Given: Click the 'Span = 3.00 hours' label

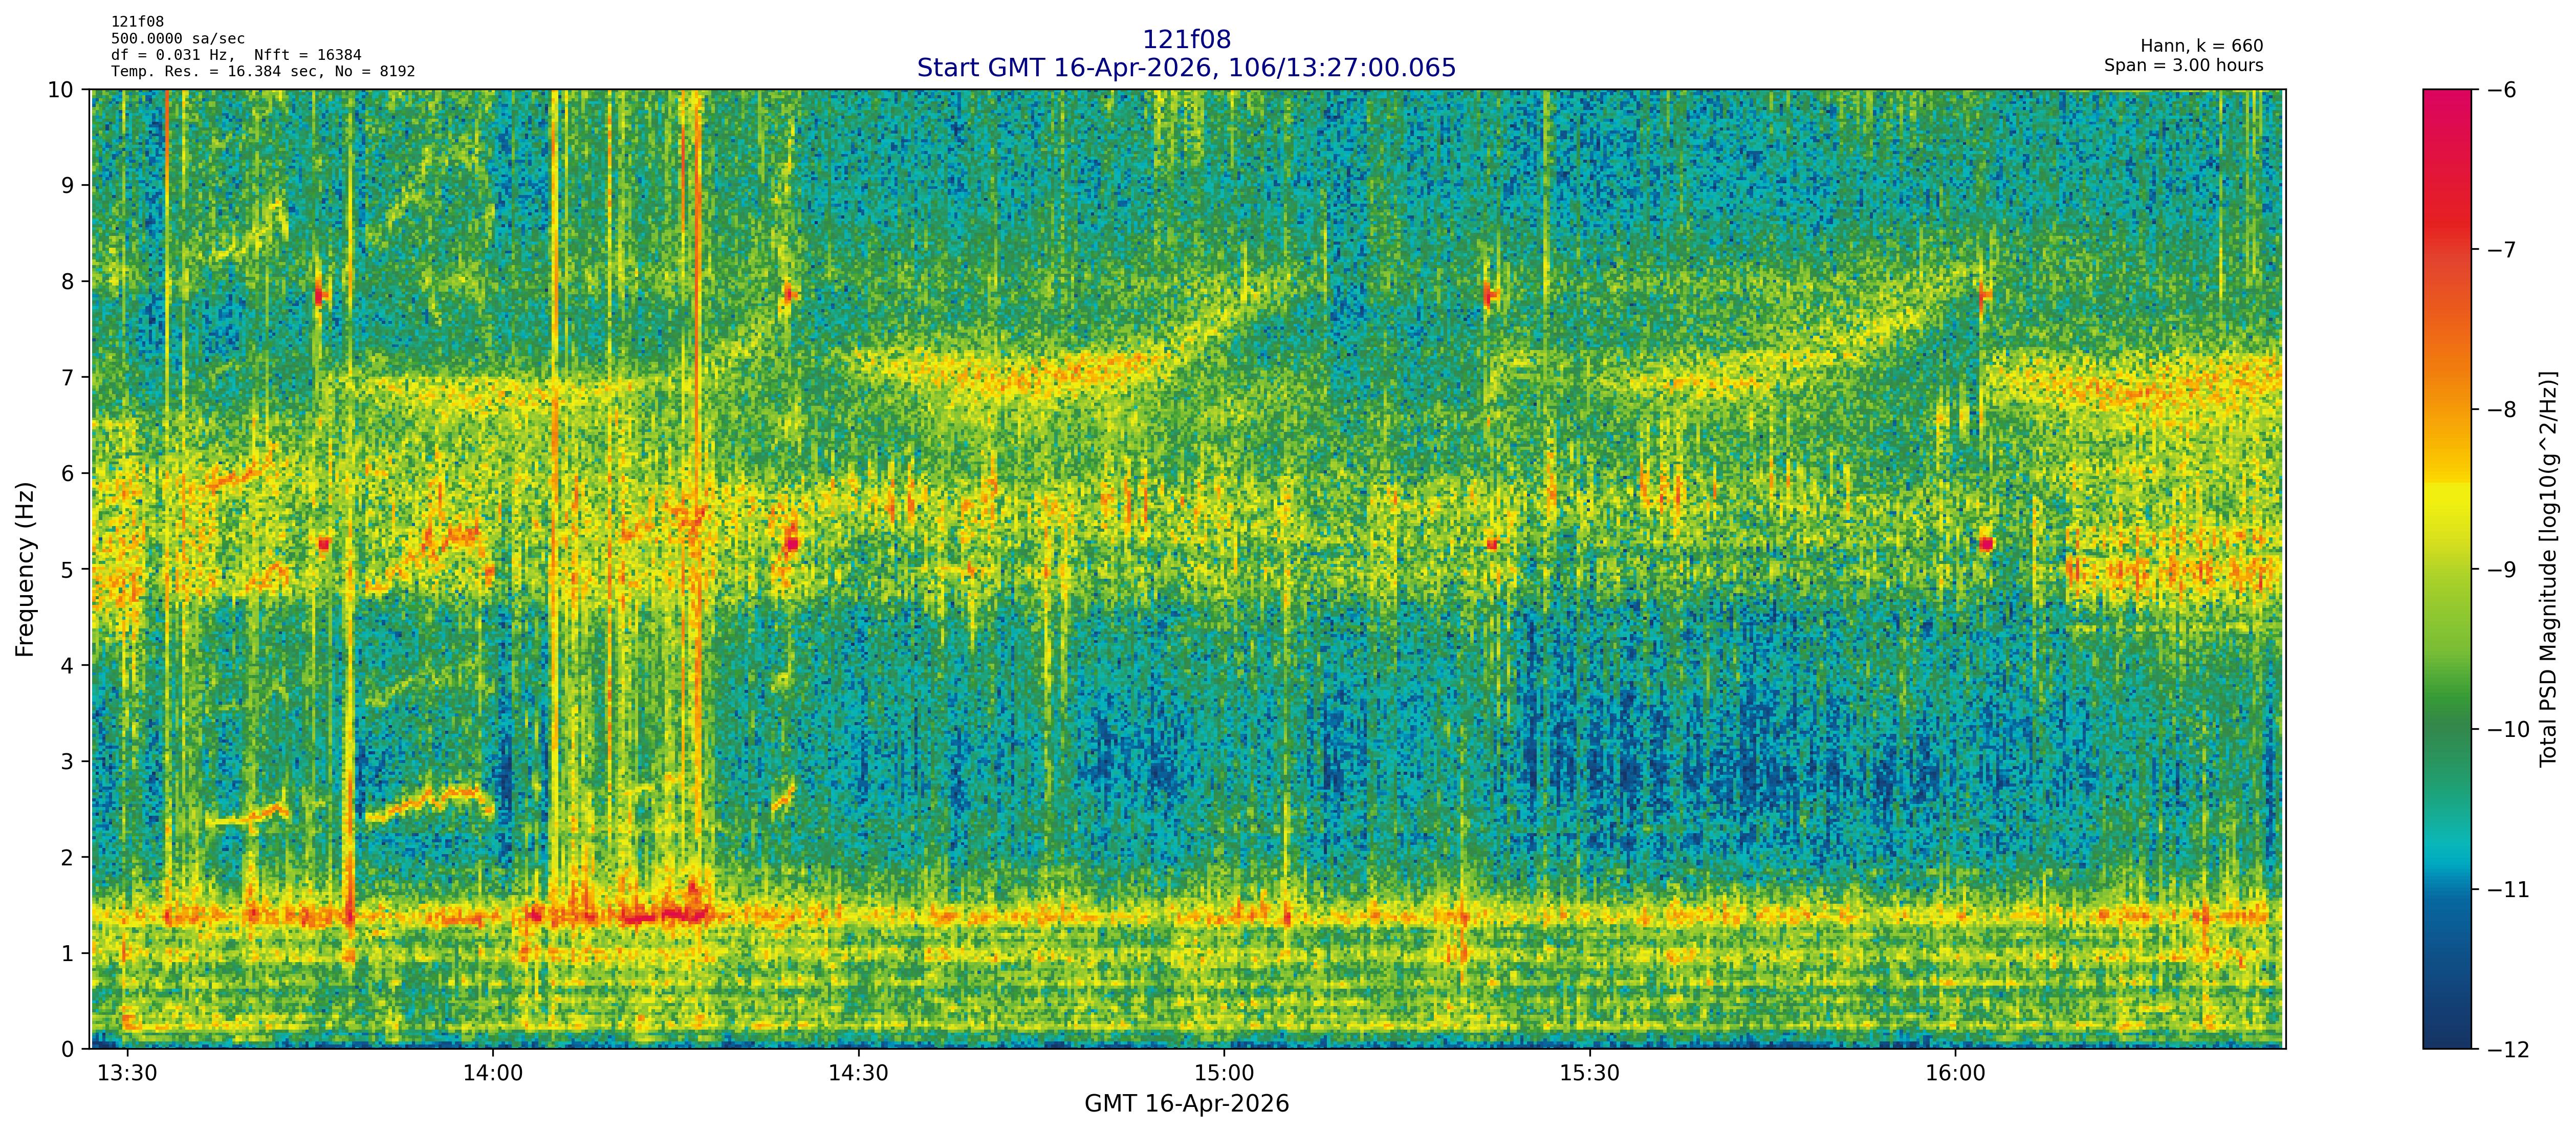Looking at the screenshot, I should (2183, 65).
